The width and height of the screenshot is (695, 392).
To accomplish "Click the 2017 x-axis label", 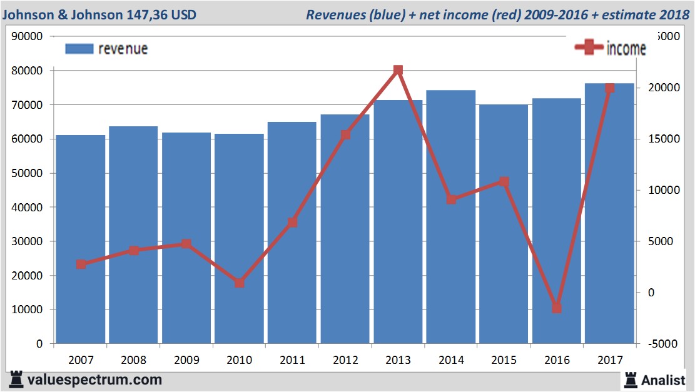I will [x=610, y=359].
